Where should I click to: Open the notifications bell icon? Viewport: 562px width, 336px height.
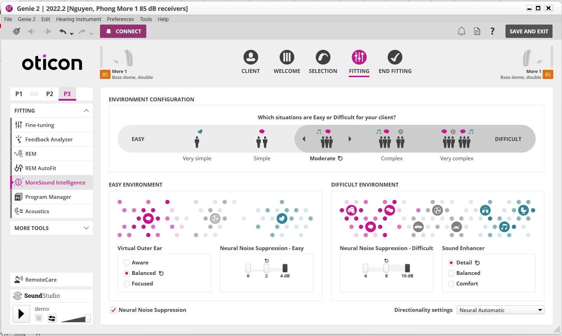pos(461,31)
